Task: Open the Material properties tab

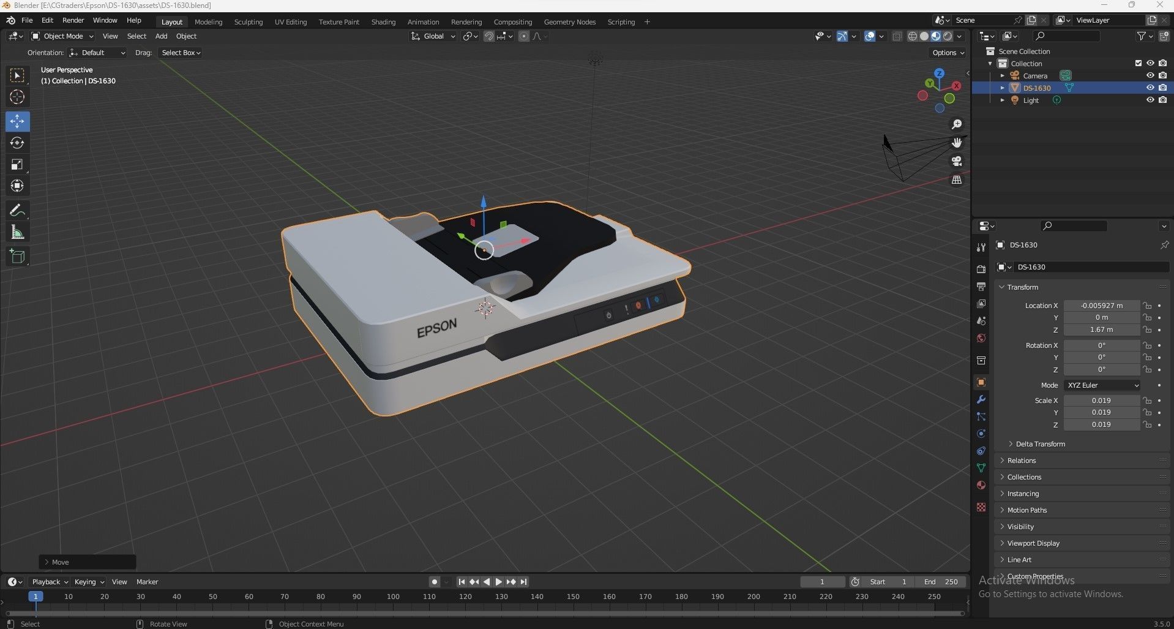Action: tap(981, 485)
